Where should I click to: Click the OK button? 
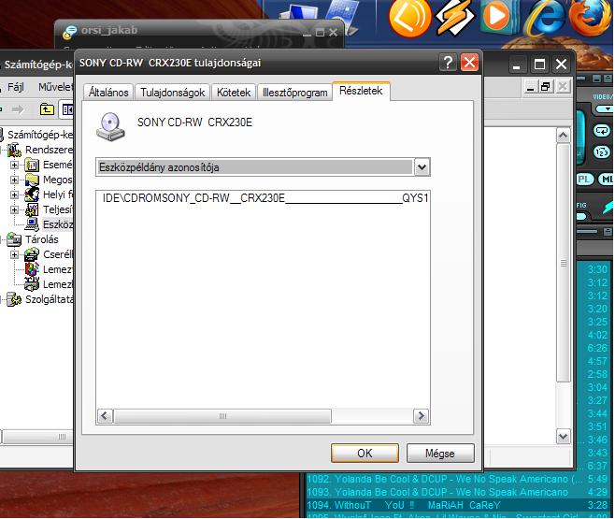[x=365, y=454]
